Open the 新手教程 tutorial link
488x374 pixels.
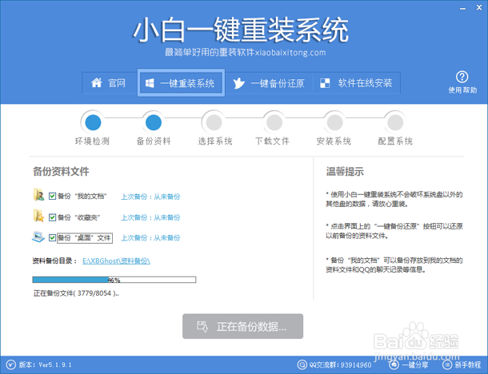[x=468, y=364]
